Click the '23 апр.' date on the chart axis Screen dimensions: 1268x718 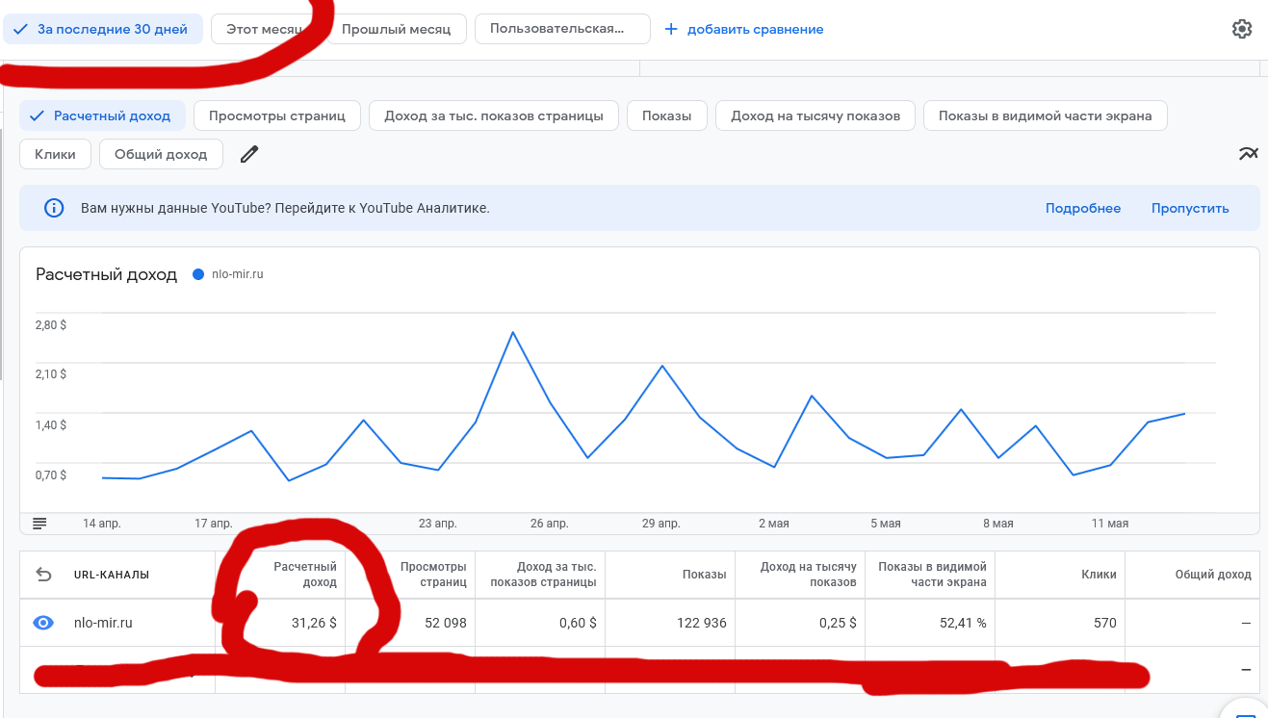(x=438, y=524)
